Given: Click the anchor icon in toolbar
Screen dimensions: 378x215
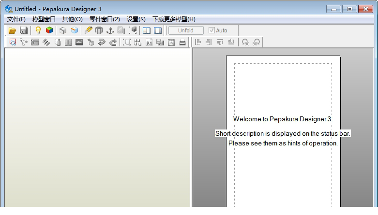Looking at the screenshot, I should (110, 30).
